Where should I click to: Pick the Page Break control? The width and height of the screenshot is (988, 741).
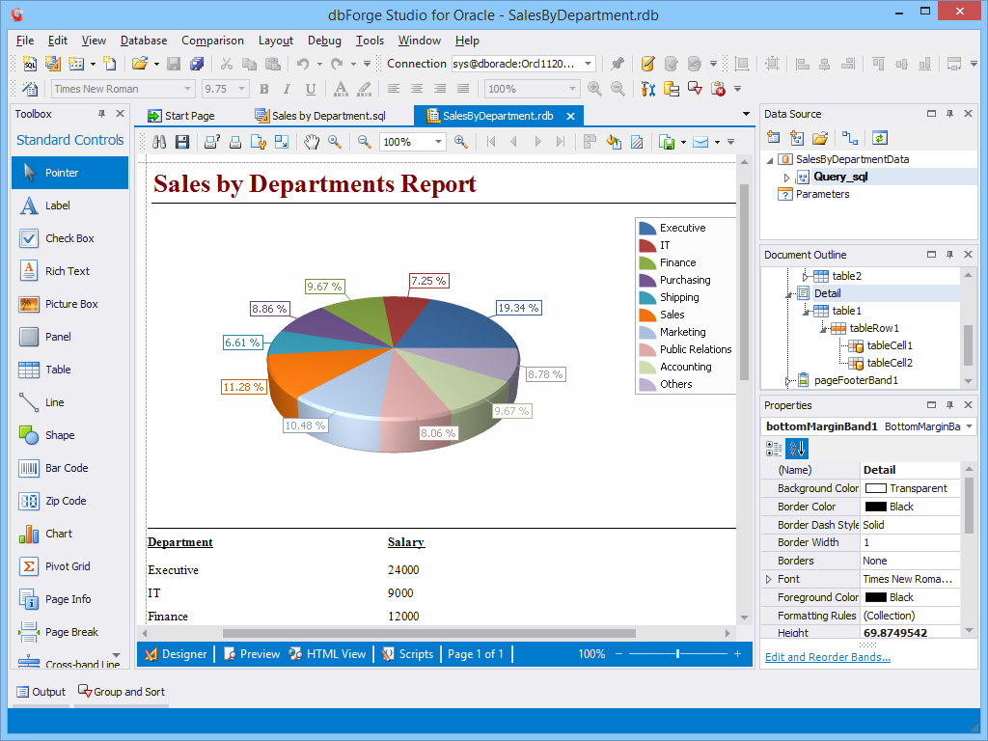click(x=69, y=631)
